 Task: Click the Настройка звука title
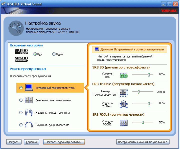click(43, 23)
